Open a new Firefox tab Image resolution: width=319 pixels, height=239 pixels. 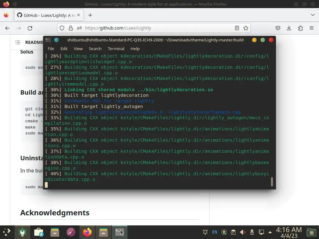(x=90, y=15)
